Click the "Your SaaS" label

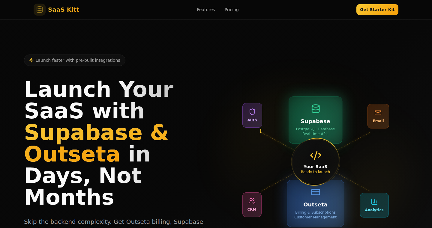pos(315,167)
